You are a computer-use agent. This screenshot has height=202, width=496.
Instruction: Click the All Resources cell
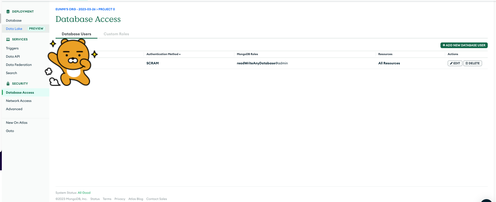pyautogui.click(x=389, y=63)
